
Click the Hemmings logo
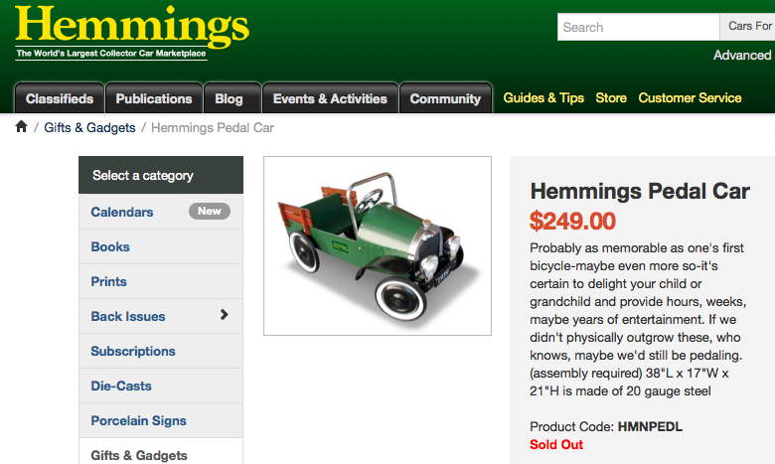click(x=132, y=33)
